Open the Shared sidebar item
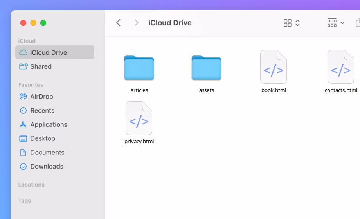360x219 pixels. 41,66
